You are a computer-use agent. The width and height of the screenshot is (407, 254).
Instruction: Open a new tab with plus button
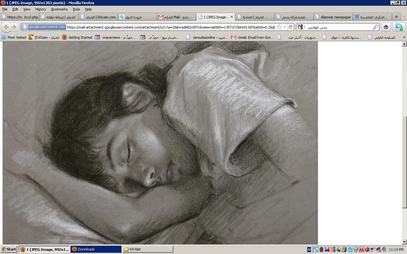(396, 17)
